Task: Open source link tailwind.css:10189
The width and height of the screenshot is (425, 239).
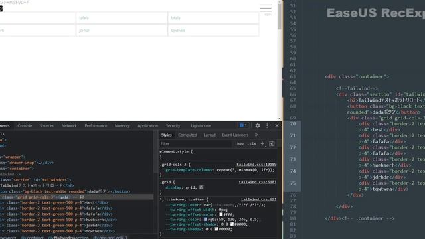Action: 256,165
